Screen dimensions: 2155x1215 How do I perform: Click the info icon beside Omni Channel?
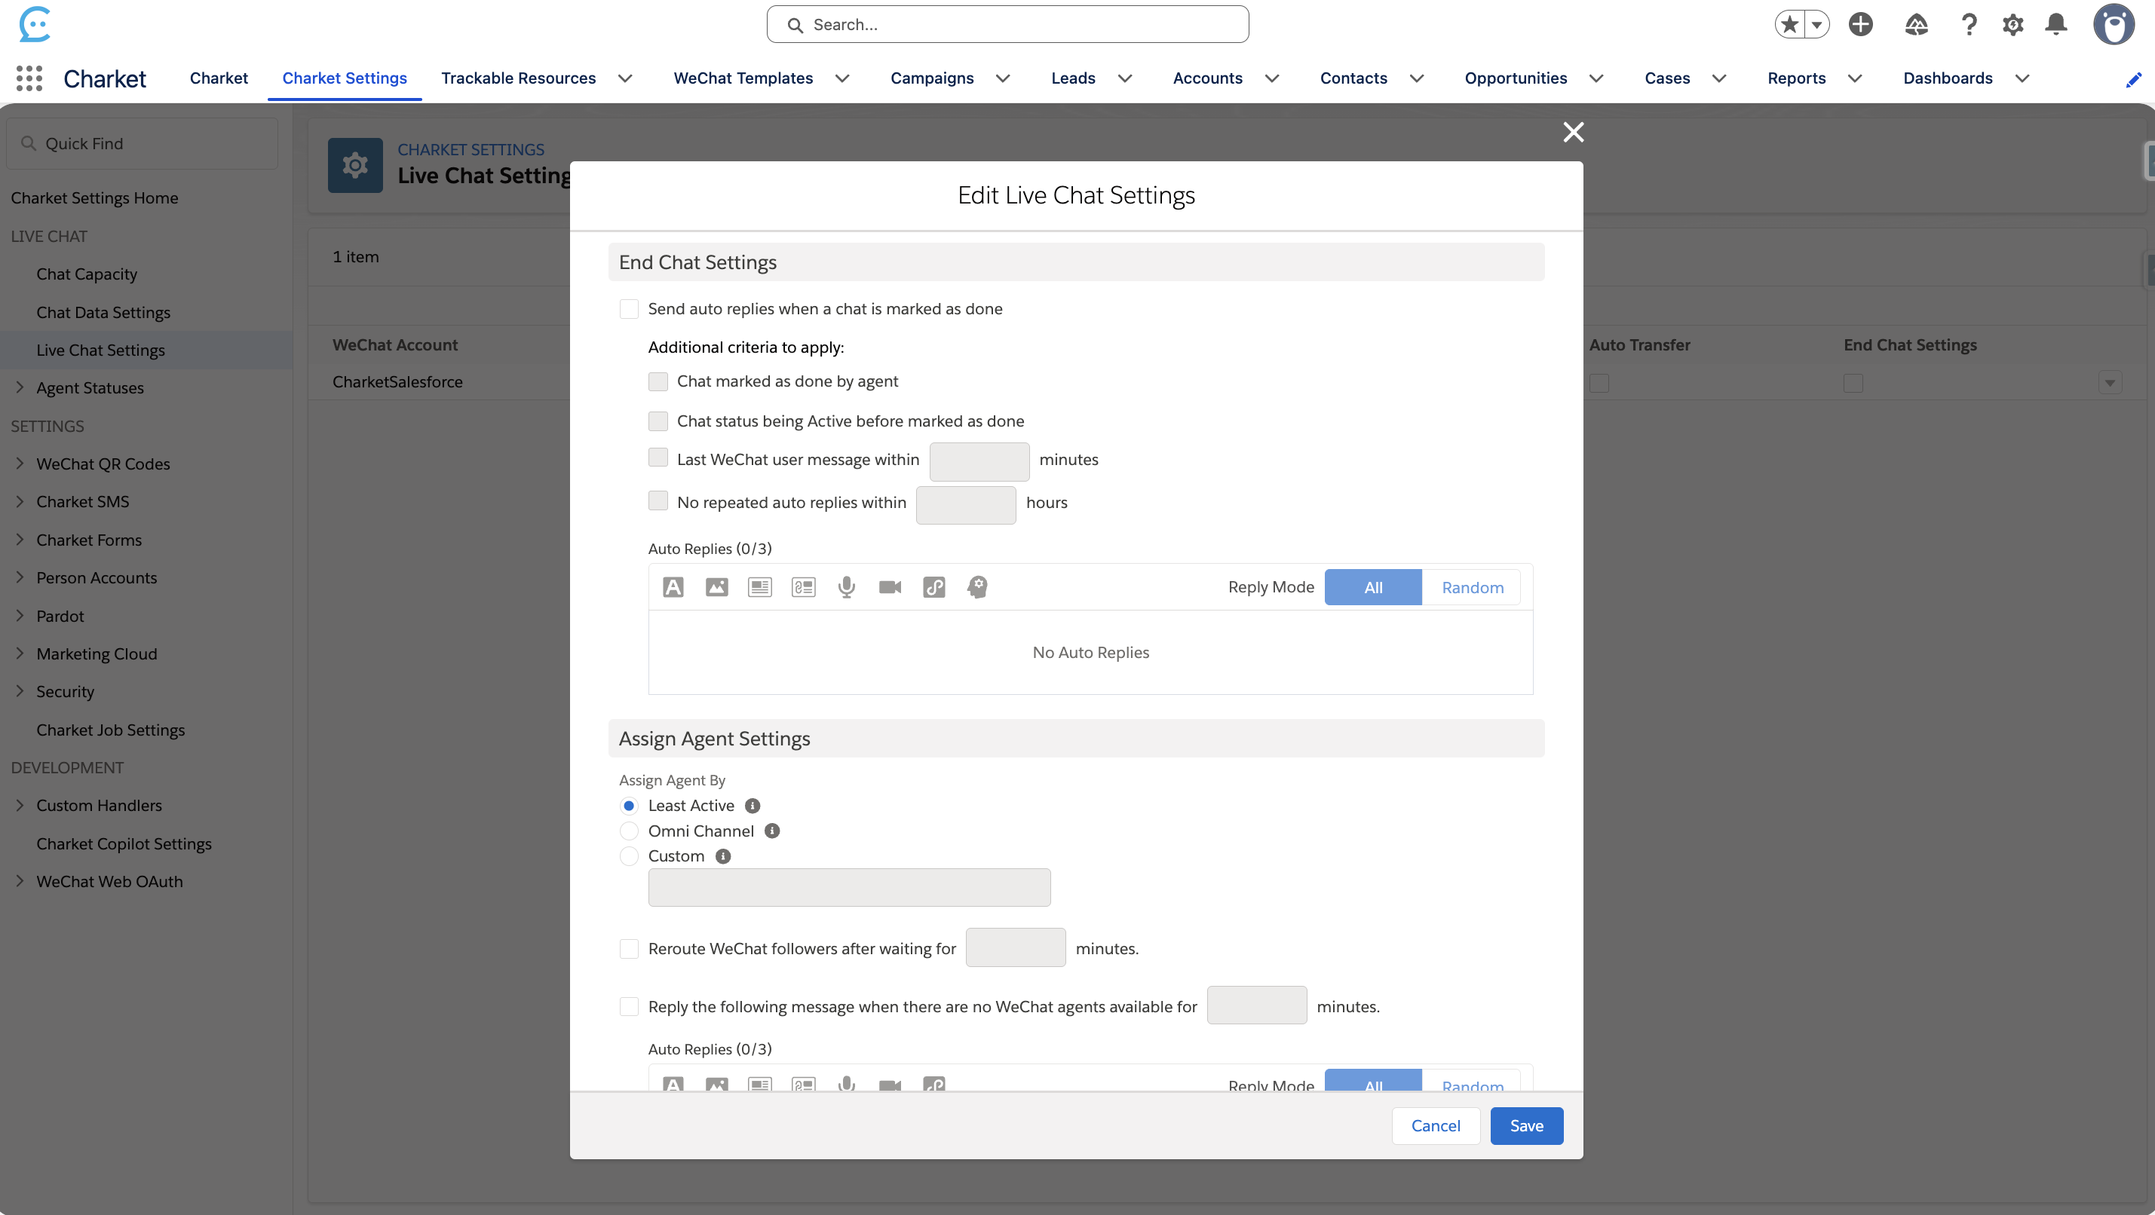pos(772,831)
